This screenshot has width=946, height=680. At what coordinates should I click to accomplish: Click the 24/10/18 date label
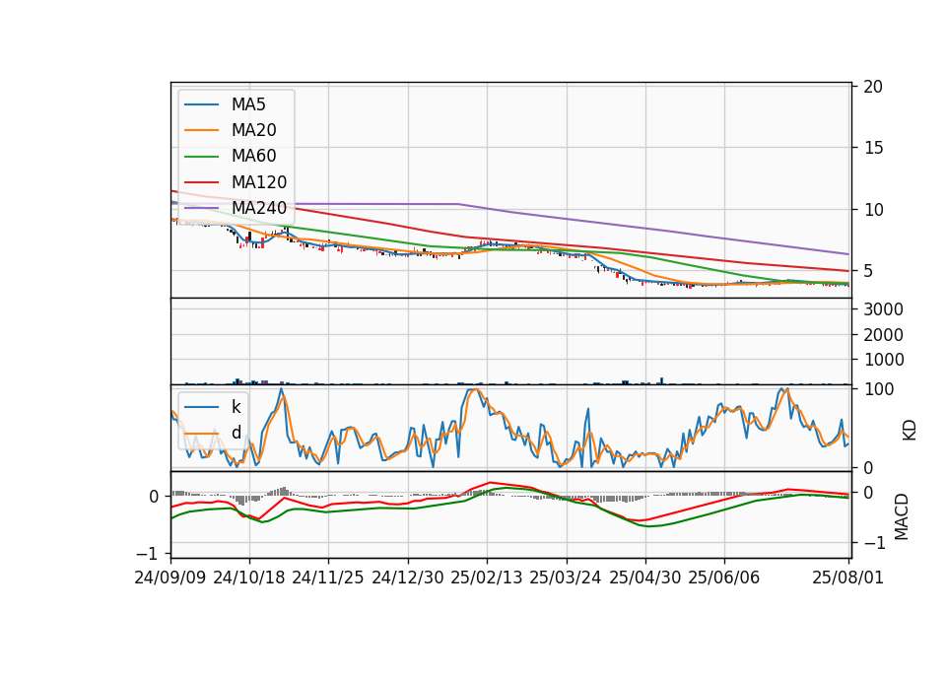click(249, 578)
